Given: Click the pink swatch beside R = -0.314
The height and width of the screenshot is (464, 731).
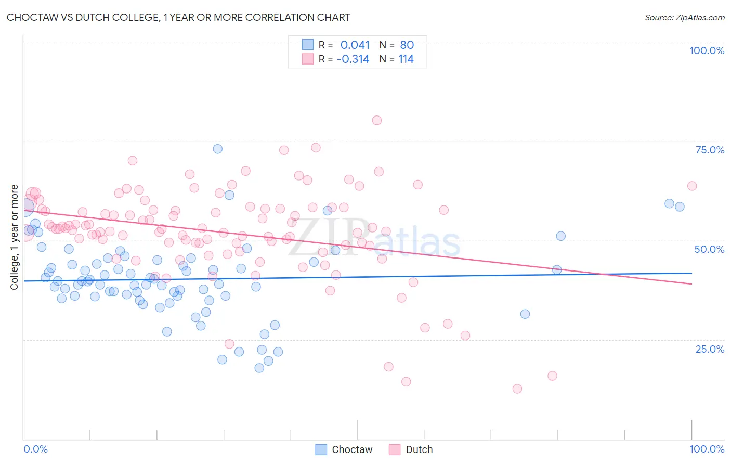Looking at the screenshot, I should [x=308, y=59].
